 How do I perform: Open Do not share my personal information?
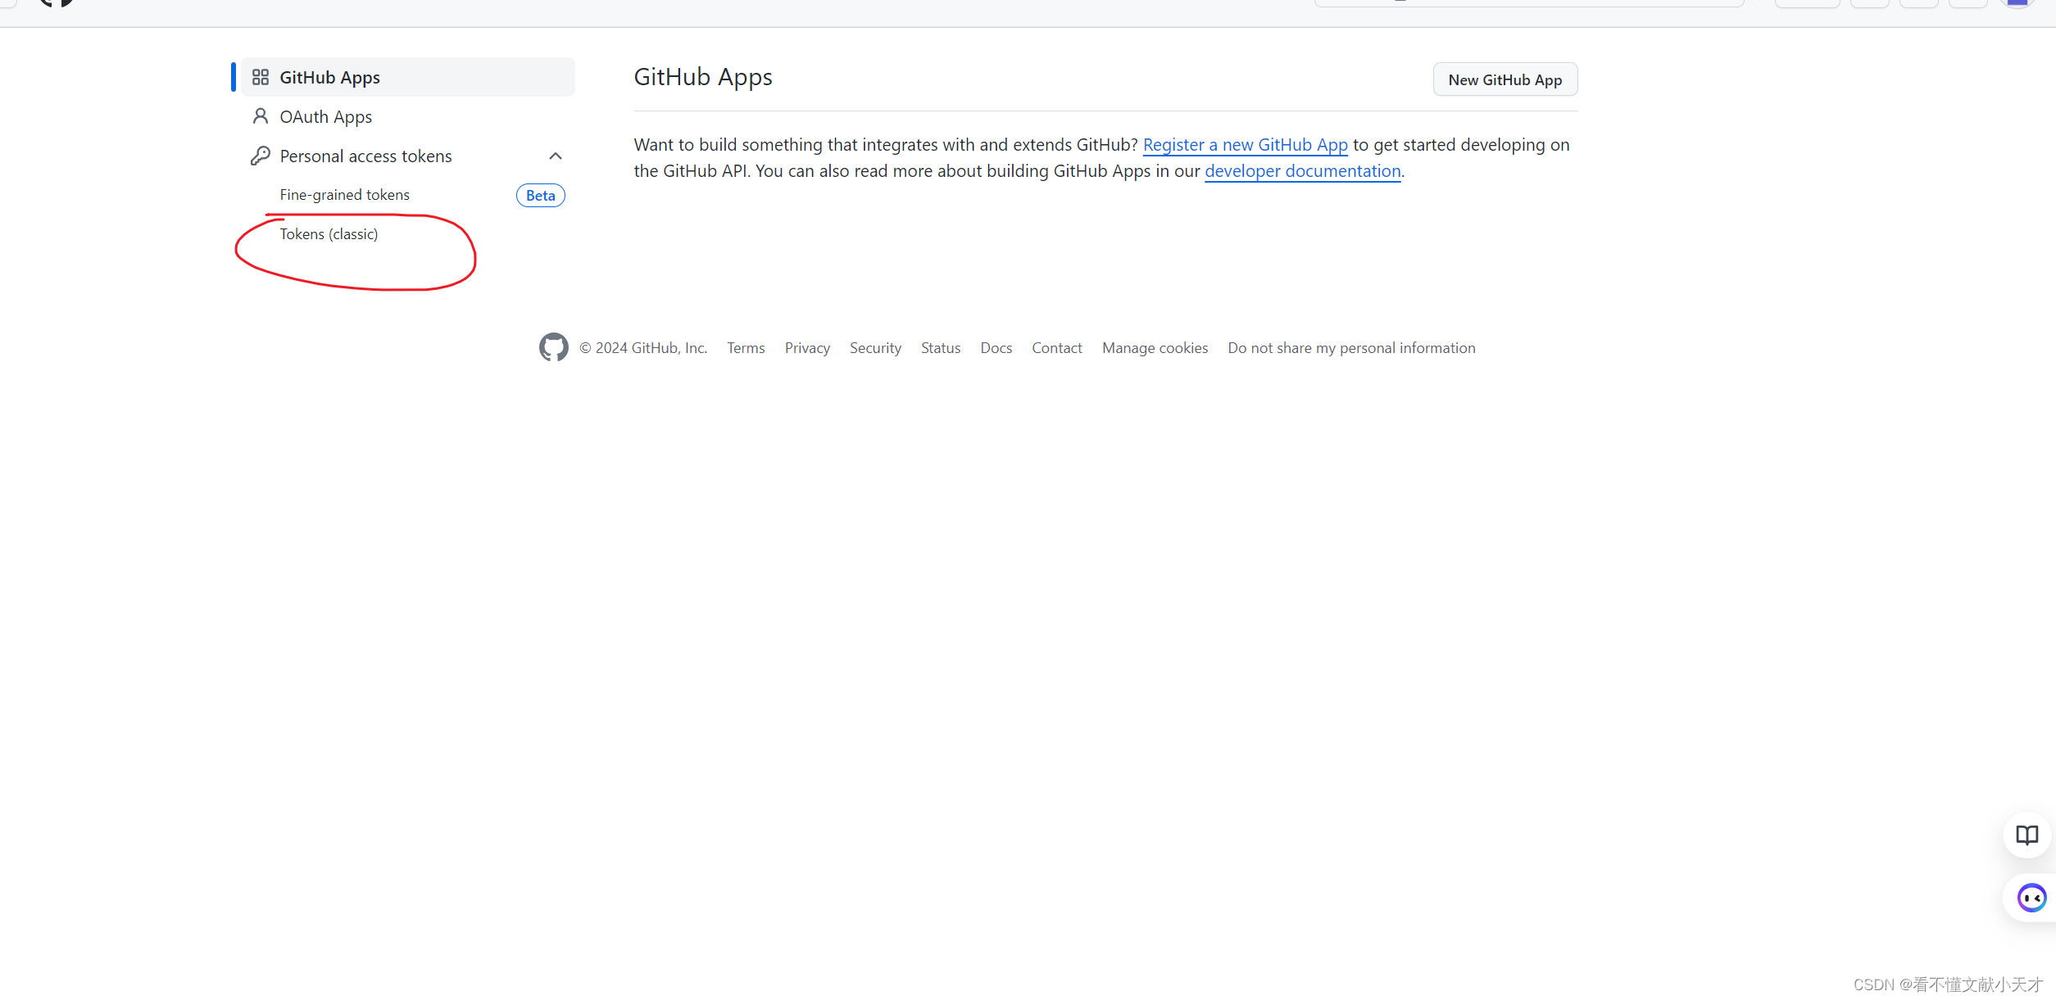1351,348
